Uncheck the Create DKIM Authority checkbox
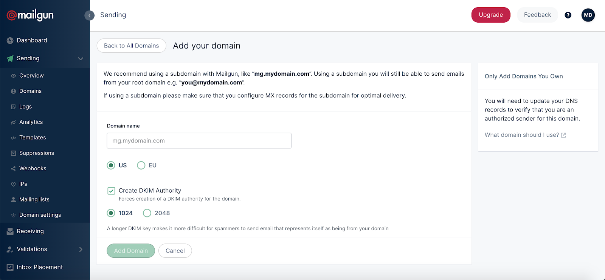 pyautogui.click(x=111, y=191)
